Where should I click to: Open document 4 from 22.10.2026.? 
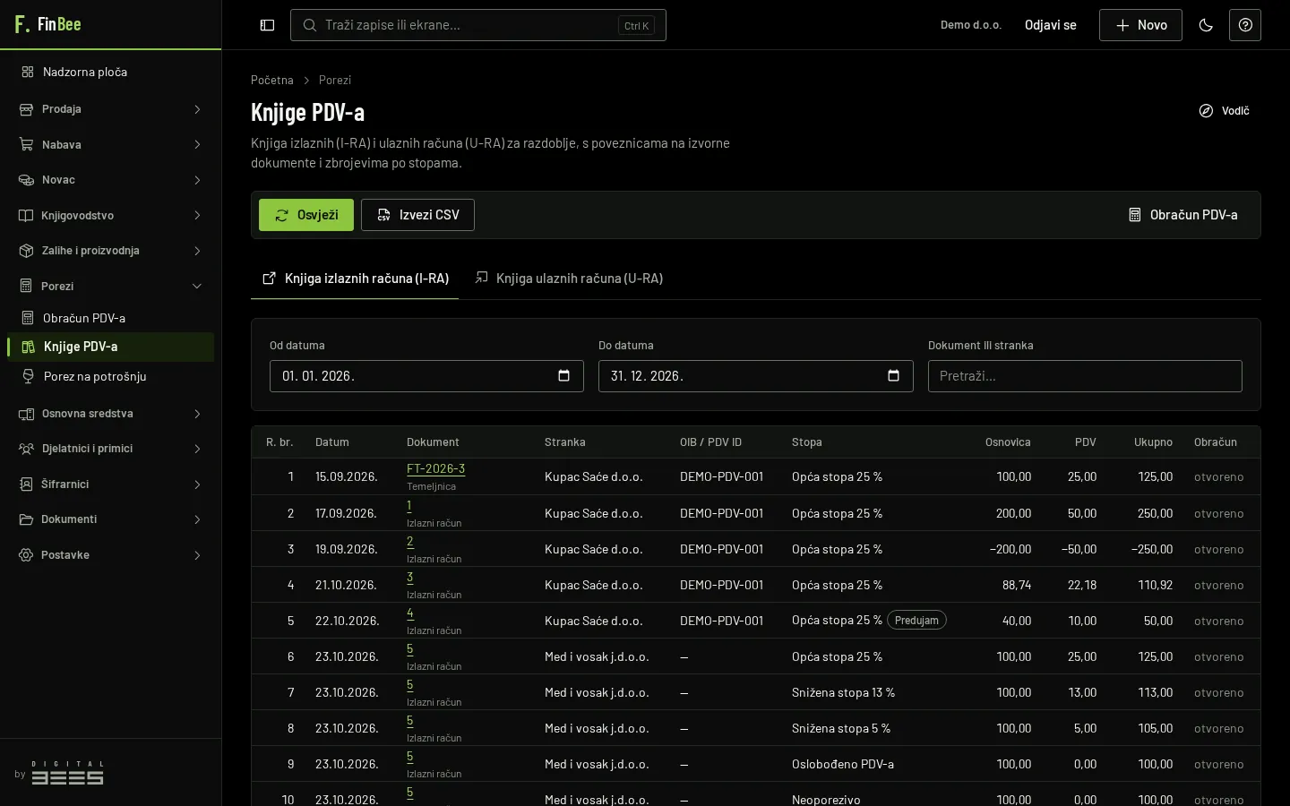tap(410, 613)
